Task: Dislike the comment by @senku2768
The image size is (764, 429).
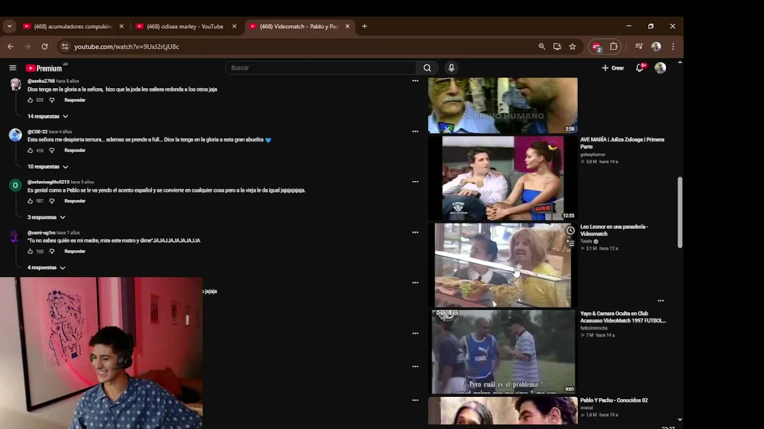Action: 51,100
